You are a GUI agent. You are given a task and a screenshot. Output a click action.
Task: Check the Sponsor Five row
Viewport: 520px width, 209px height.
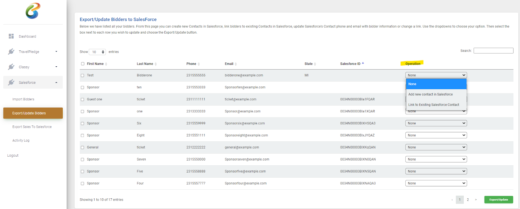click(83, 171)
